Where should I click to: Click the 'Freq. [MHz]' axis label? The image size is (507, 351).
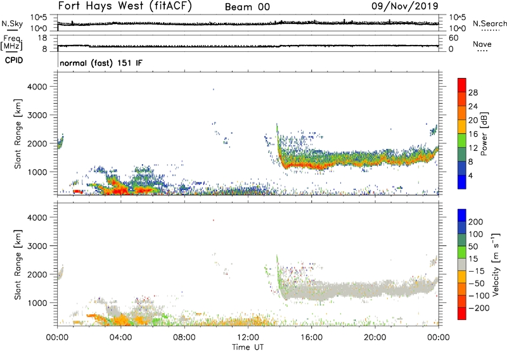(12, 42)
